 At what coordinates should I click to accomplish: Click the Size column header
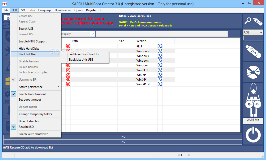[x=126, y=41]
